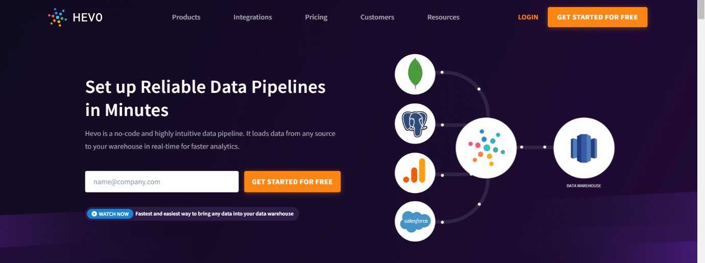Click header Get Started For Free button
Viewport: 705px width, 263px height.
(x=597, y=17)
